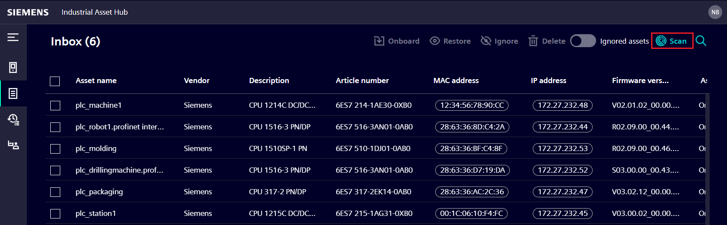Click the Delete trash action
Image resolution: width=727 pixels, height=225 pixels.
547,41
